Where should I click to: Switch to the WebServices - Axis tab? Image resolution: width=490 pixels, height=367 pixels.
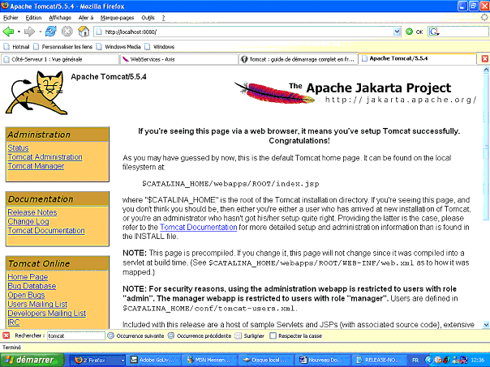(x=154, y=59)
